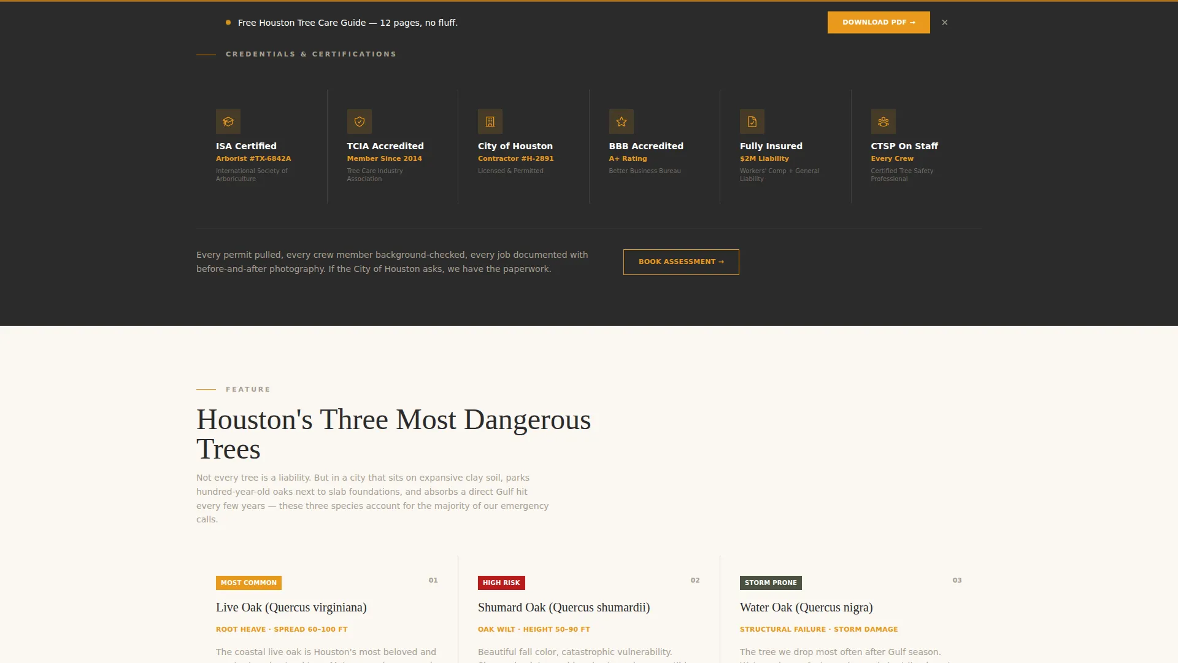Click the ISA Certified graduation cap icon
1178x663 pixels.
pos(228,122)
